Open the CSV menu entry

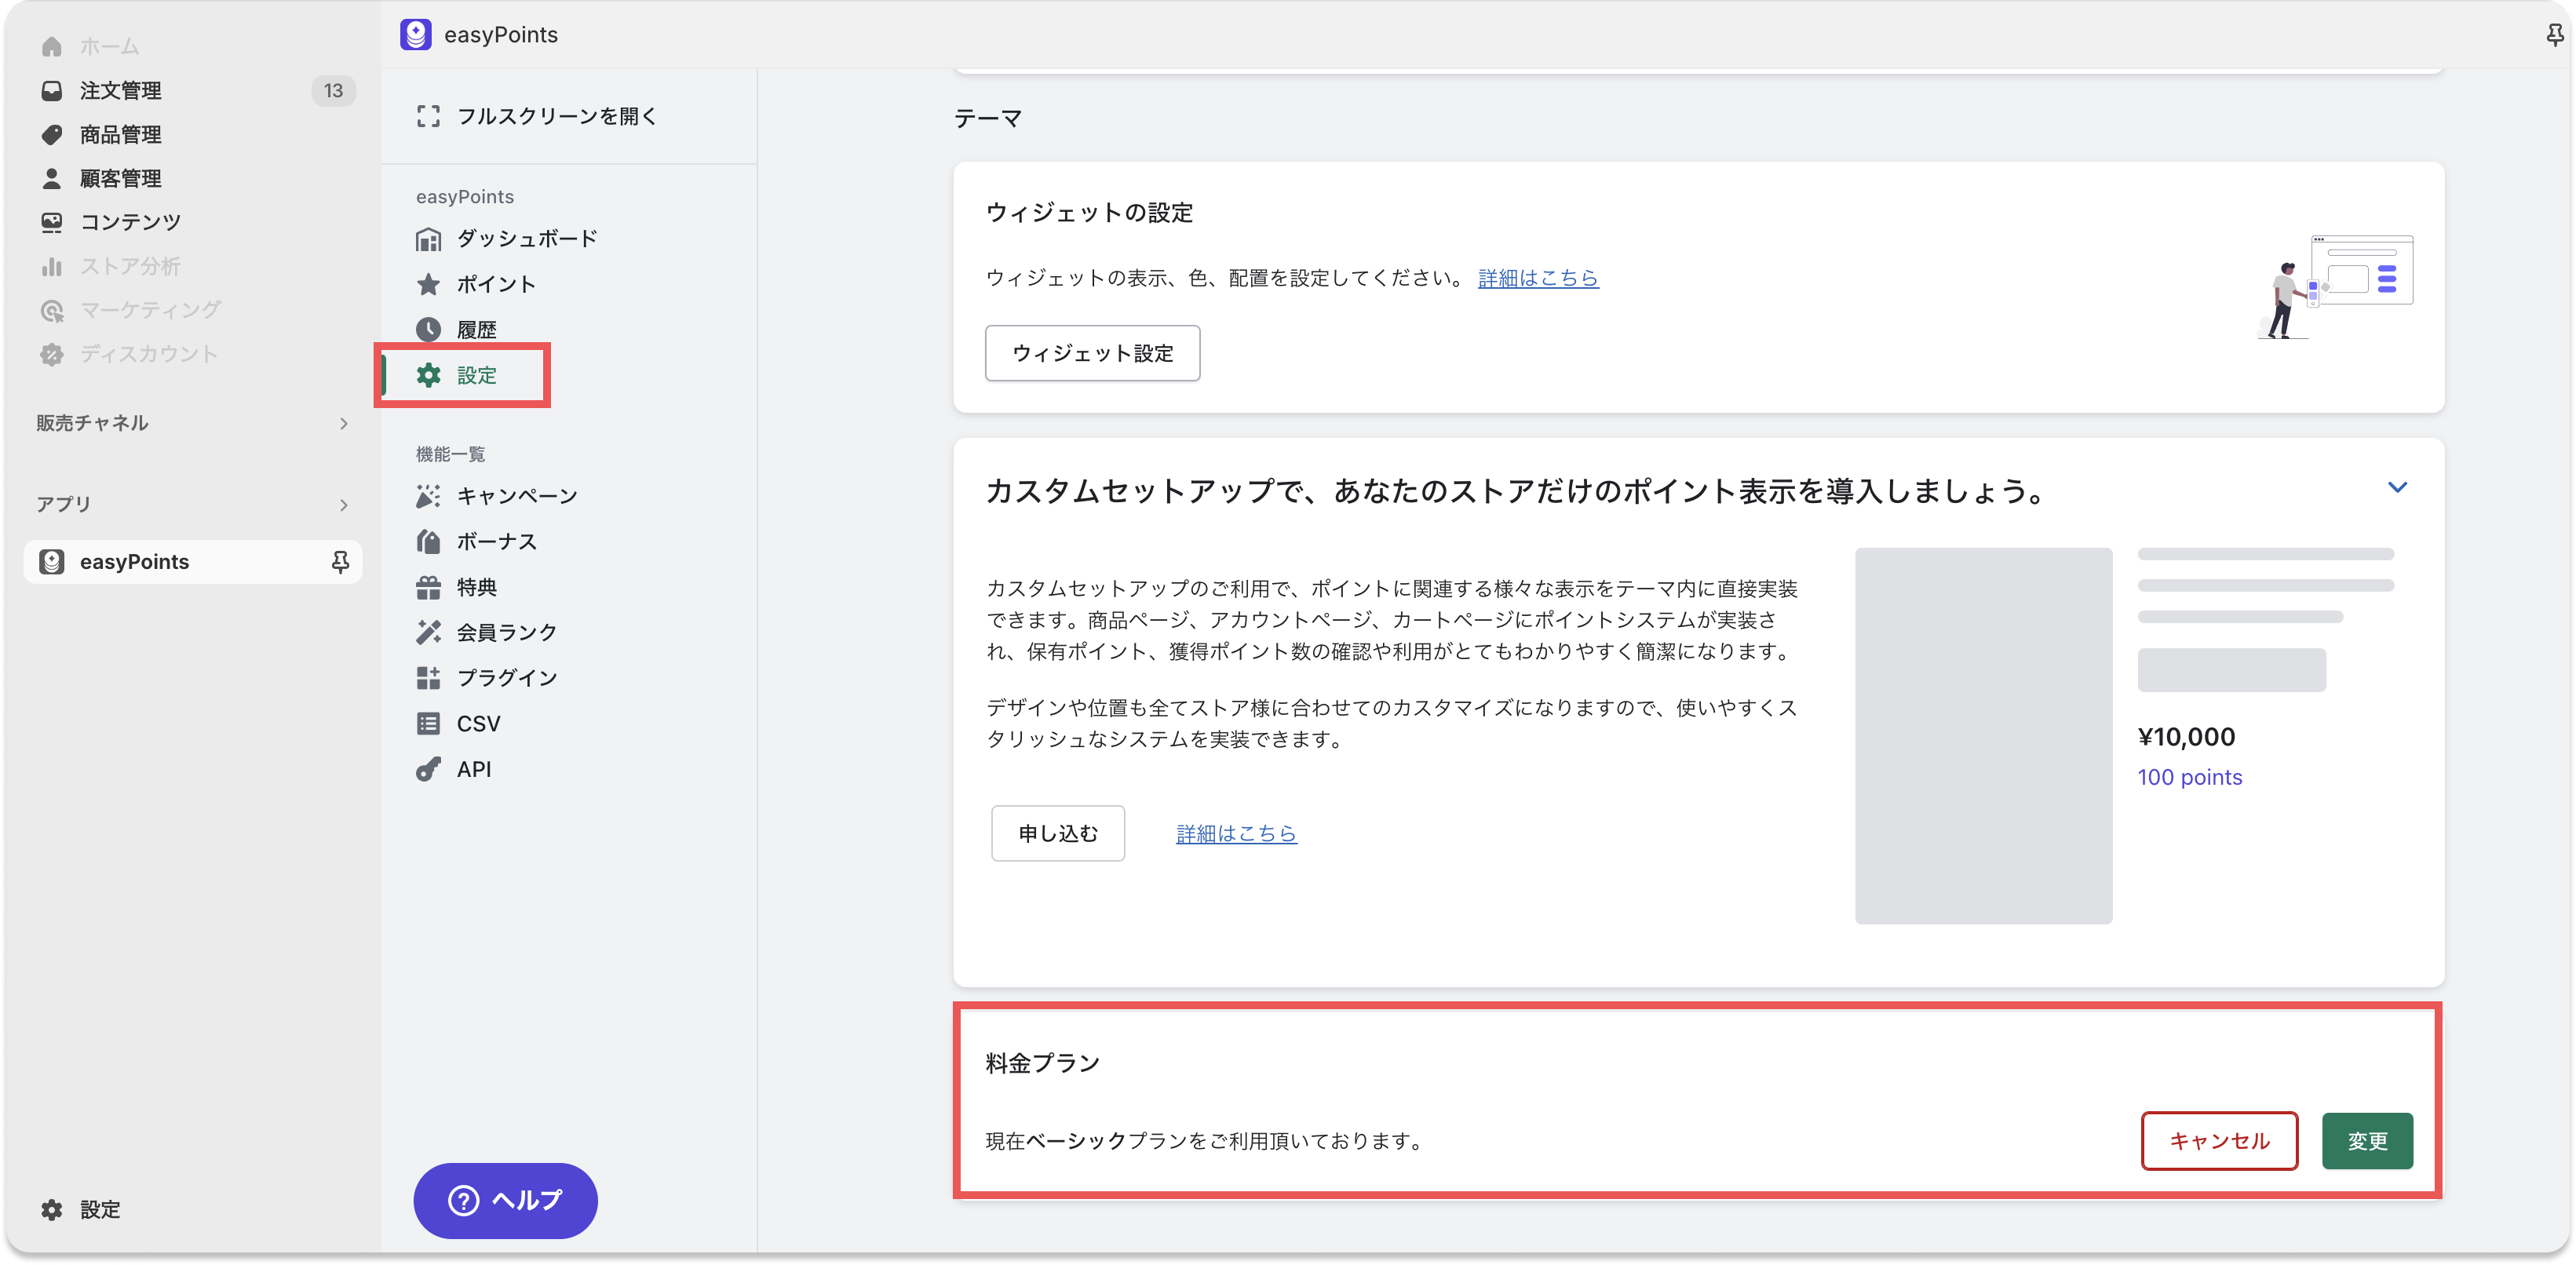click(x=478, y=724)
